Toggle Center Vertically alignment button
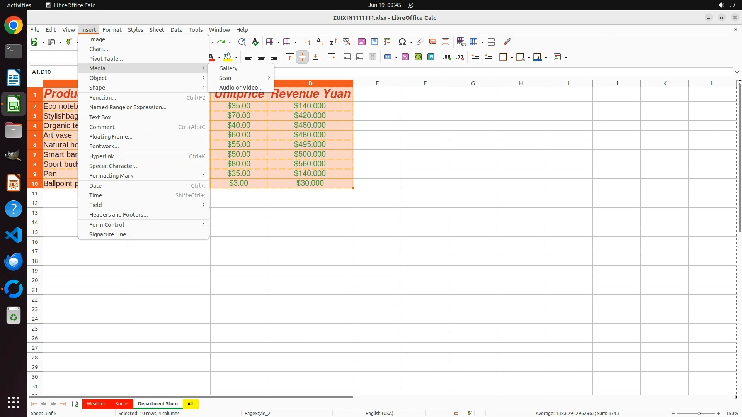Viewport: 742px width, 417px height. click(x=302, y=57)
